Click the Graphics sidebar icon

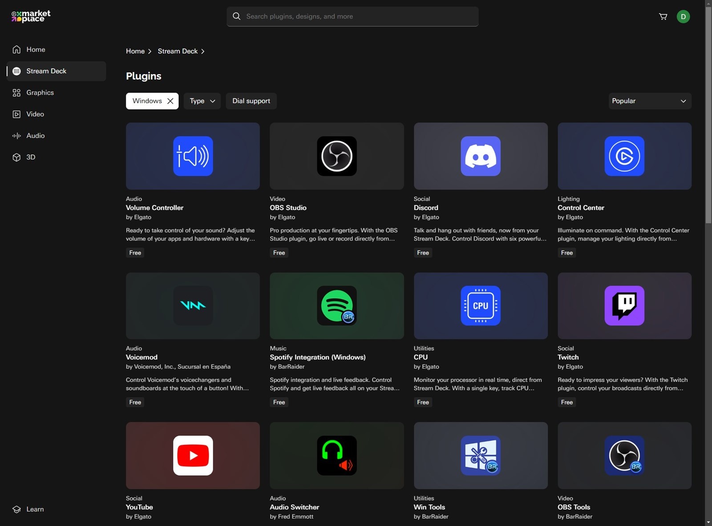pyautogui.click(x=16, y=92)
